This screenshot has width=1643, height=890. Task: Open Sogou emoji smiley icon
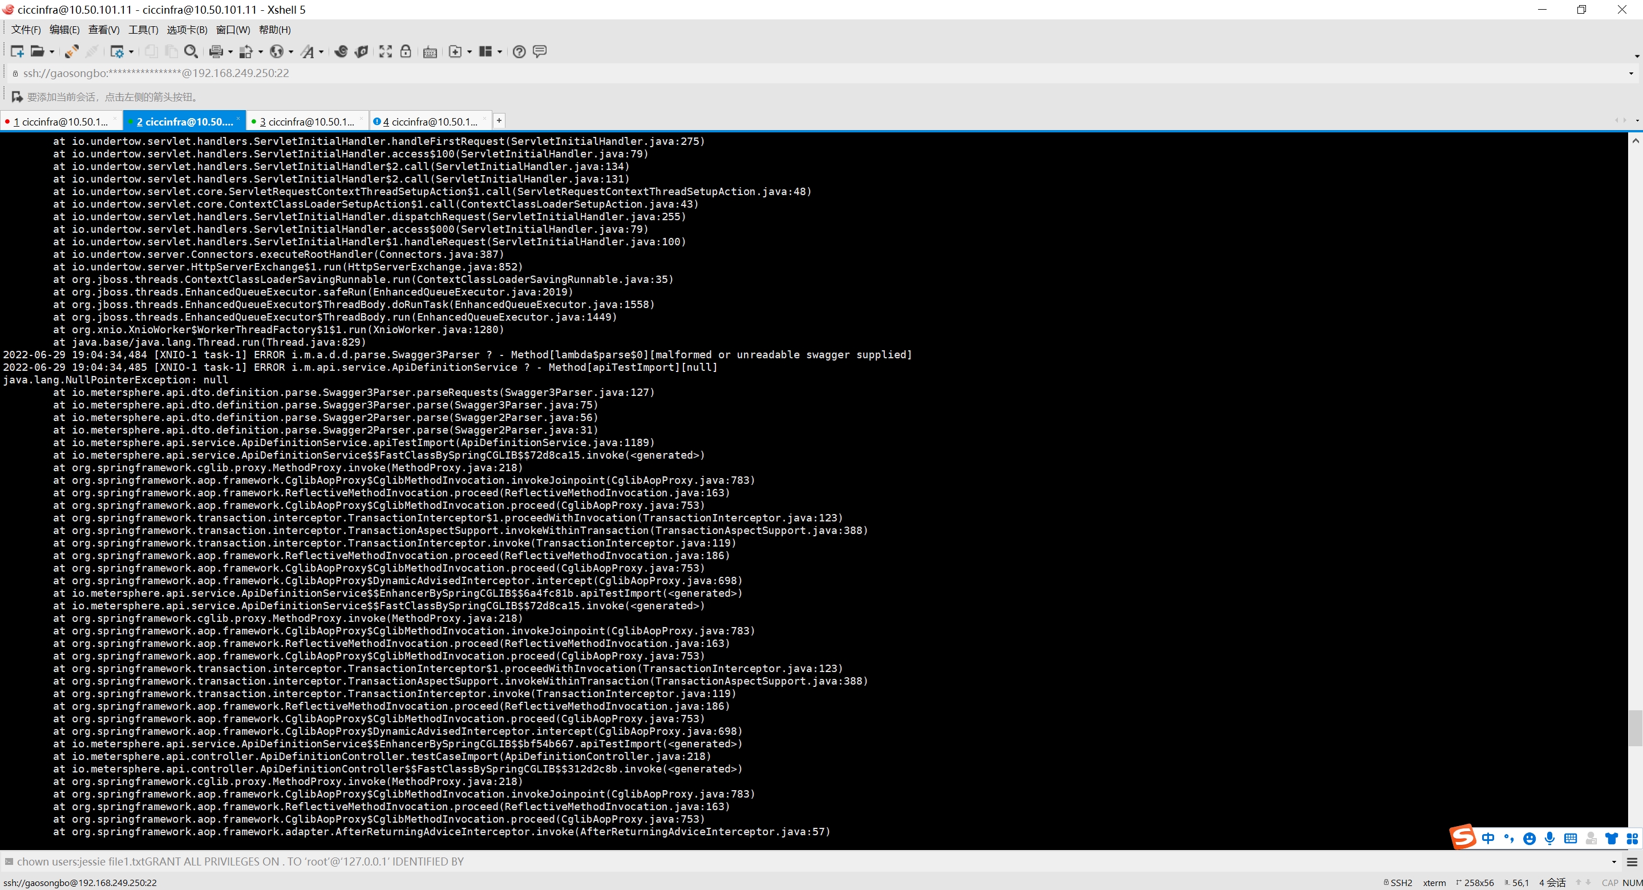[x=1529, y=839]
